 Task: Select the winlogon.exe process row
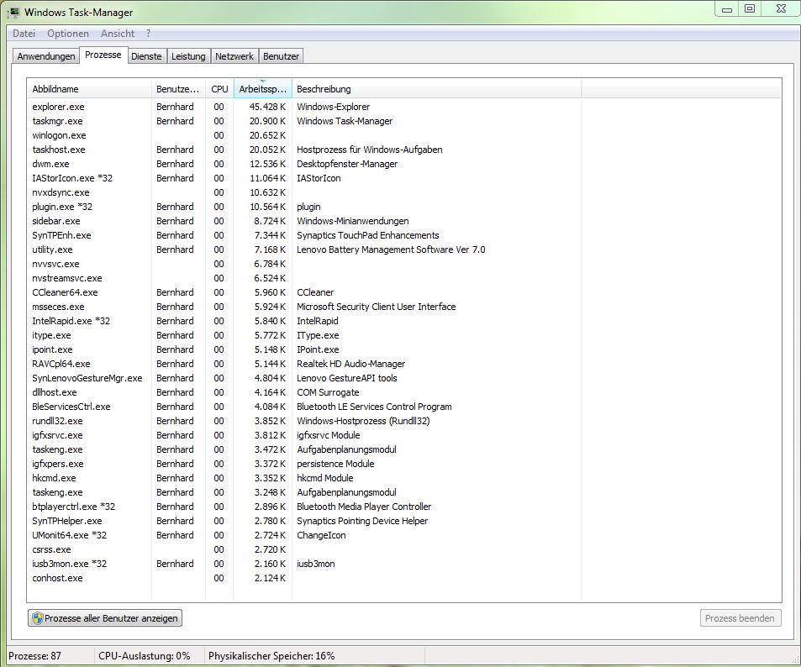coord(304,135)
